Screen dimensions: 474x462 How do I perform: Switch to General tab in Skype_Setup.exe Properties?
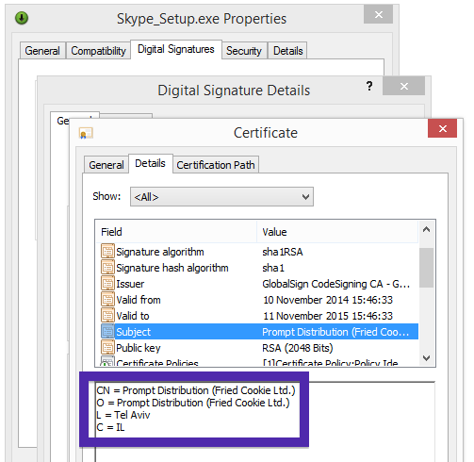[42, 51]
